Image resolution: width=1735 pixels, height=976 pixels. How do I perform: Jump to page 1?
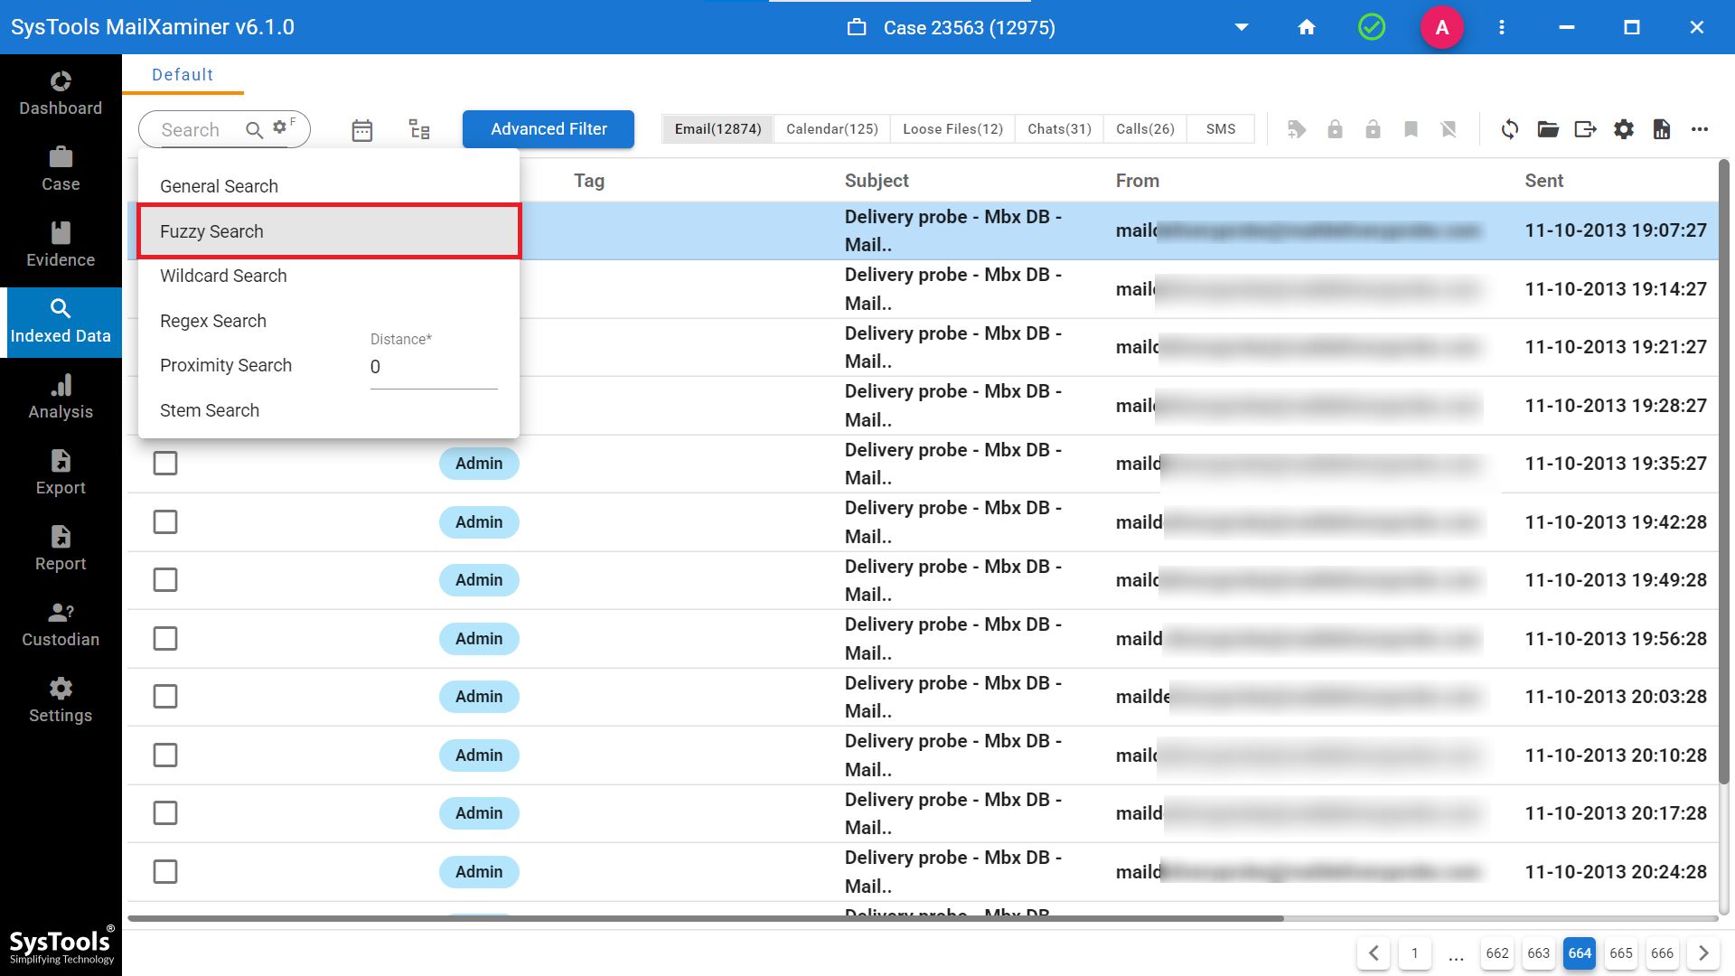(x=1415, y=953)
